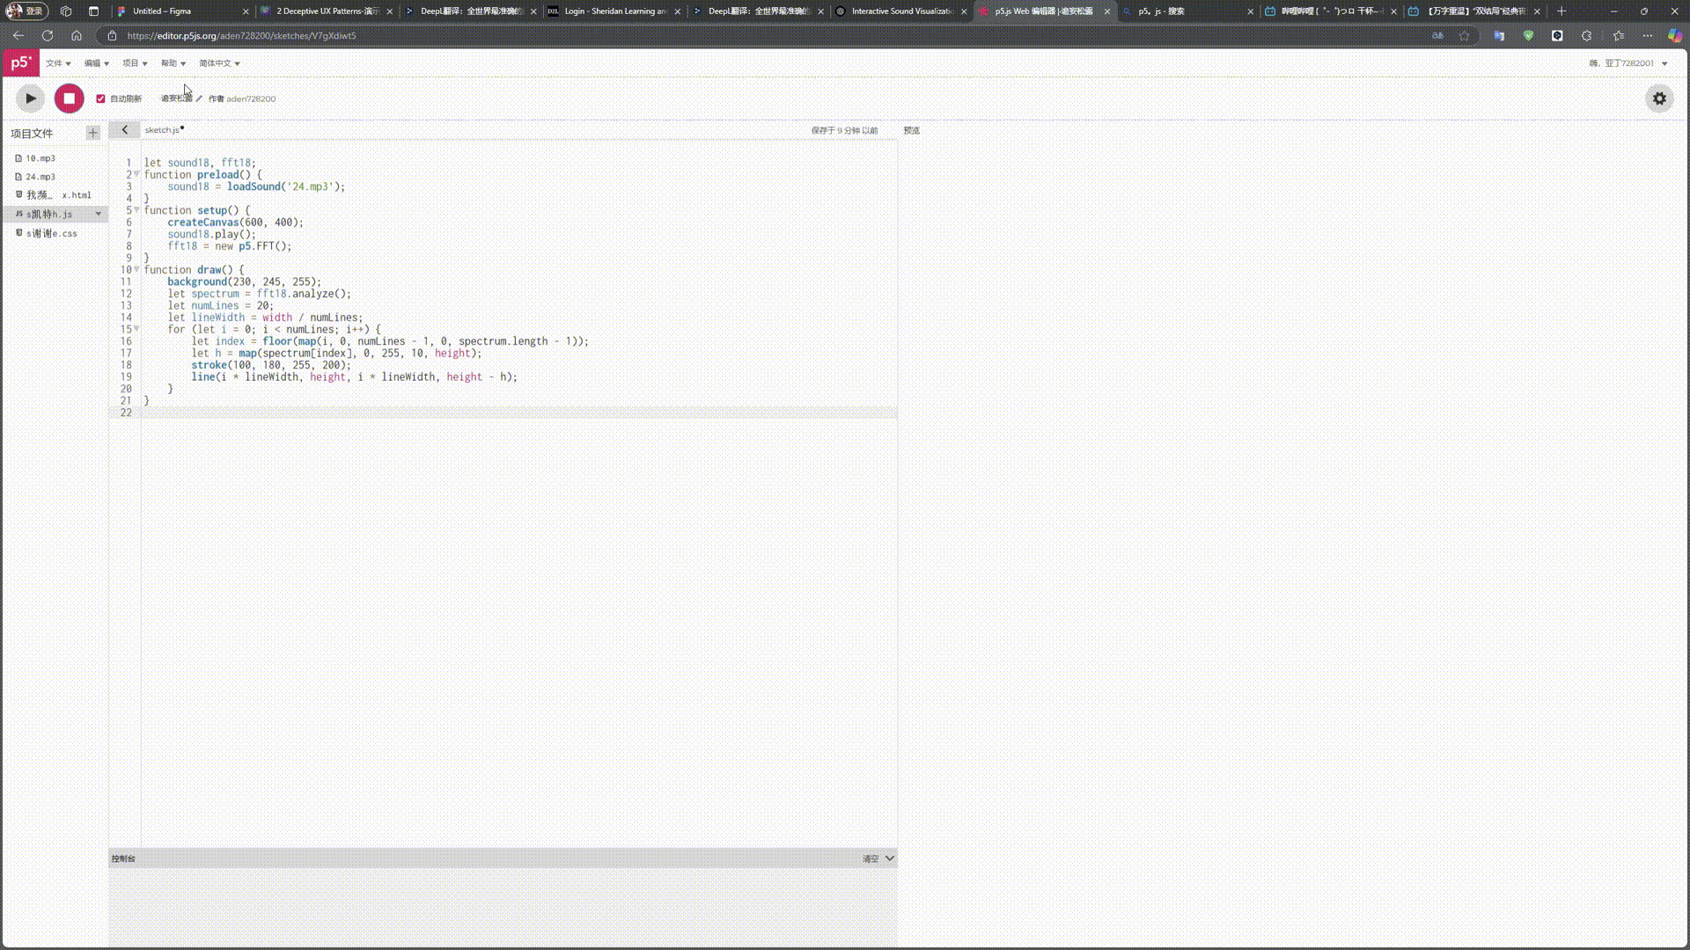Screen dimensions: 1690x950
Task: Collapse the preload function fold arrow
Action: 136,174
